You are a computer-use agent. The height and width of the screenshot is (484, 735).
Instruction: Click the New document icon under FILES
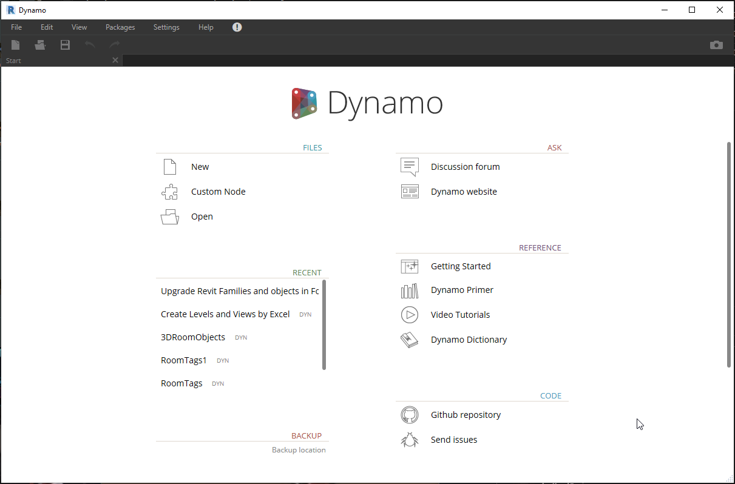[x=169, y=166]
